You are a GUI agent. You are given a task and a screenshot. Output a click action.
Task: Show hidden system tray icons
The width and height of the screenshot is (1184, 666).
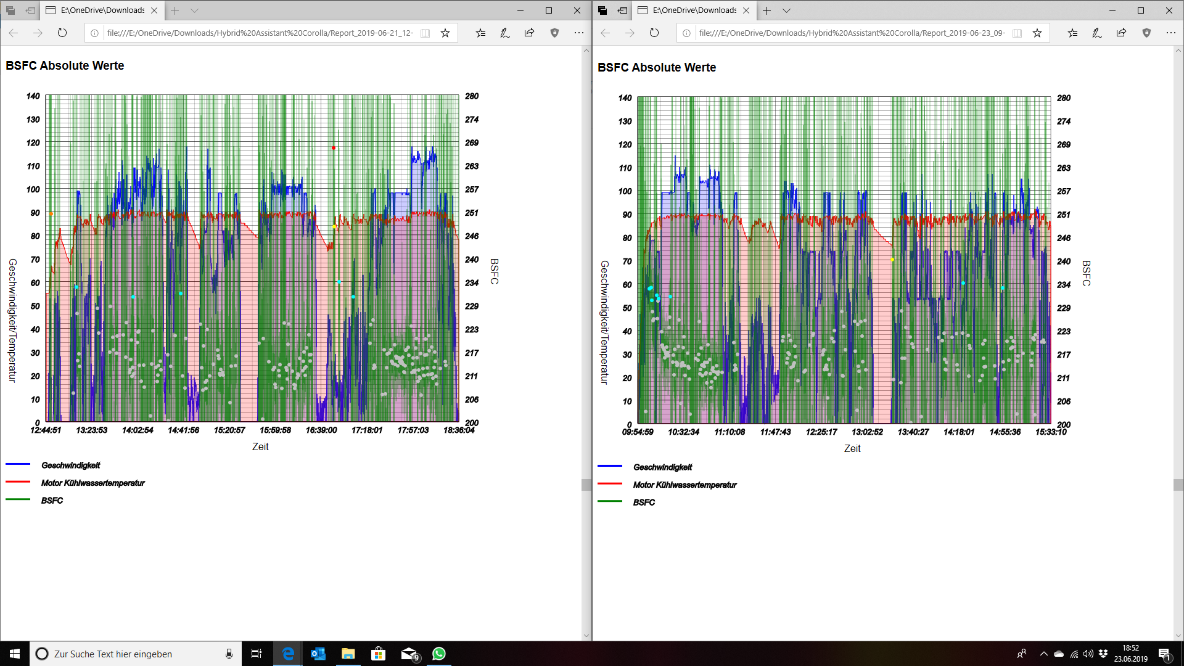(x=1043, y=654)
